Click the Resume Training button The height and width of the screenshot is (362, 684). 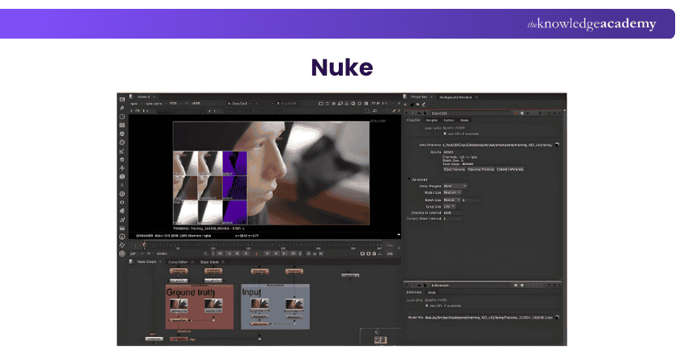pyautogui.click(x=480, y=169)
